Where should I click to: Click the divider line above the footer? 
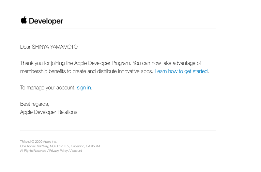coord(118,131)
